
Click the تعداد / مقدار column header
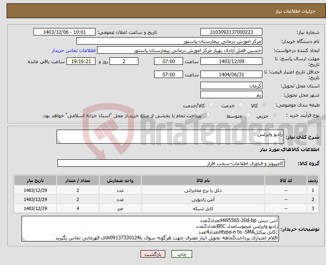(78, 180)
